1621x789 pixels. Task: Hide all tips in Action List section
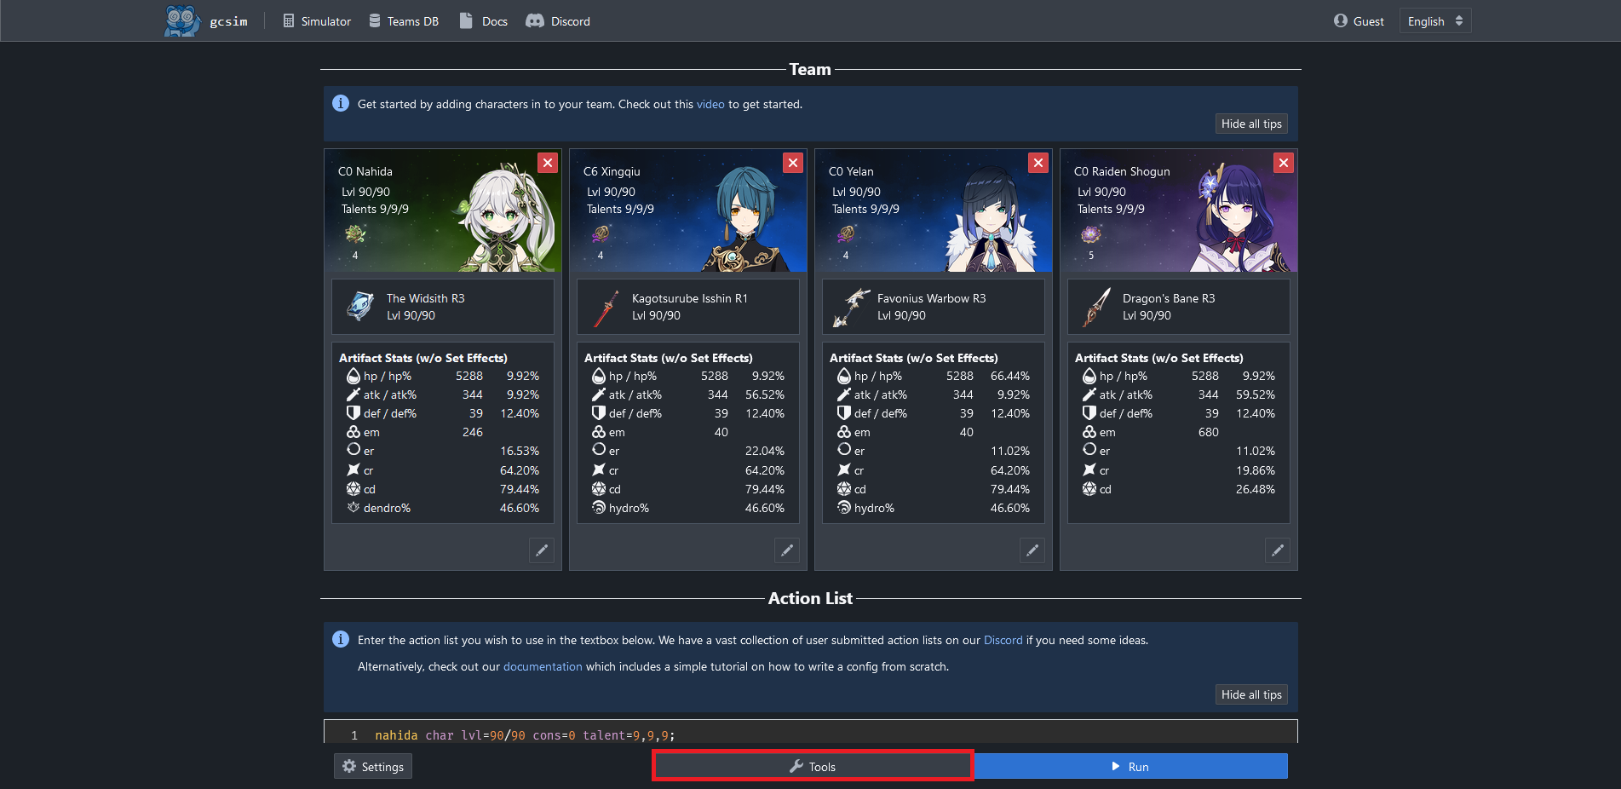tap(1250, 694)
